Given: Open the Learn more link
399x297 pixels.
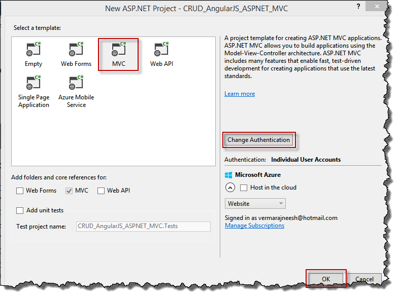Looking at the screenshot, I should [x=240, y=94].
